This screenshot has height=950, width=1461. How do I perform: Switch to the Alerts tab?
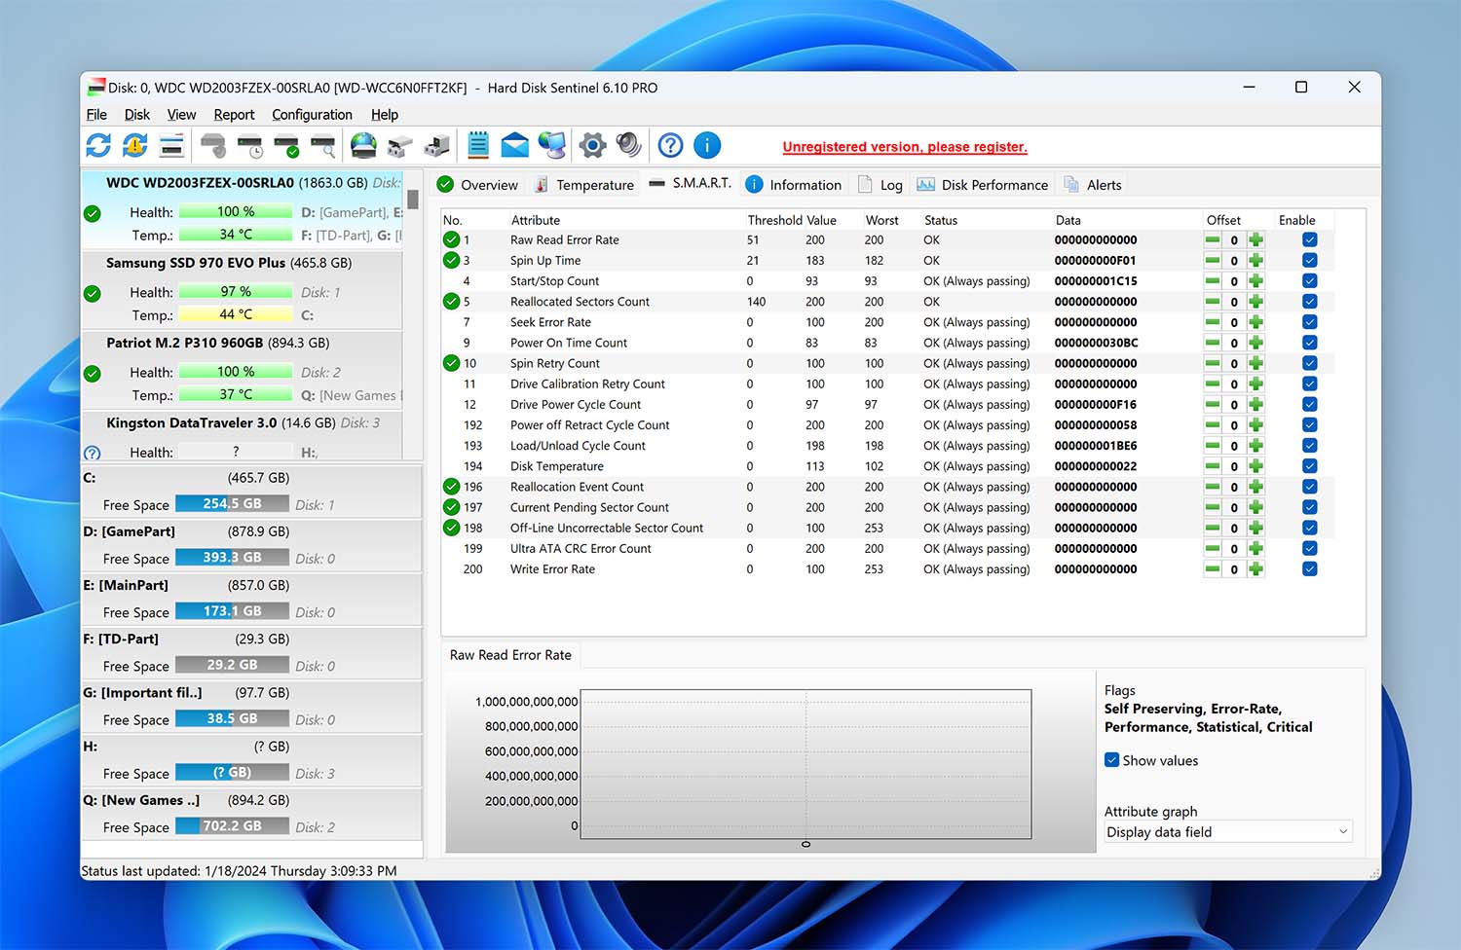pos(1093,185)
